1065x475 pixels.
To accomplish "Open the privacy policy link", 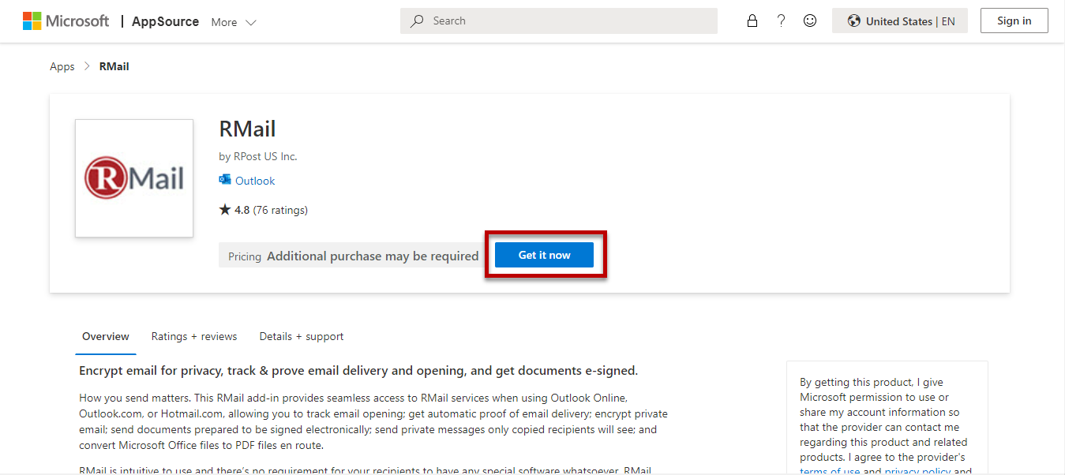I will (917, 471).
